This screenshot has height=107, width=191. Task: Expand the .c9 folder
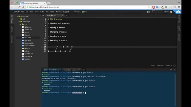pos(19,19)
